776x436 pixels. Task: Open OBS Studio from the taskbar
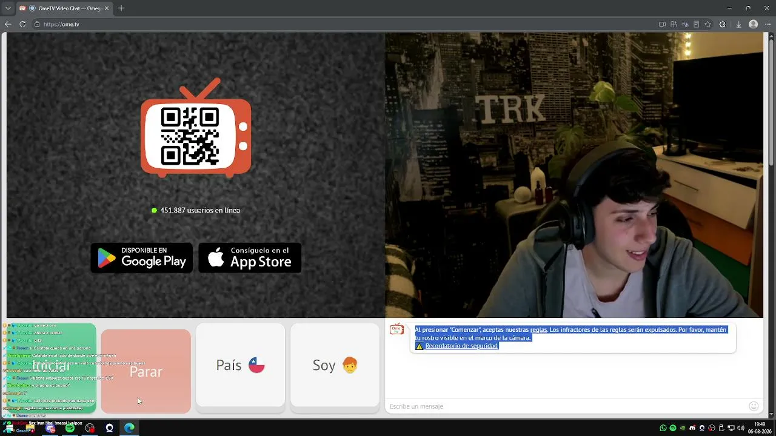point(90,428)
